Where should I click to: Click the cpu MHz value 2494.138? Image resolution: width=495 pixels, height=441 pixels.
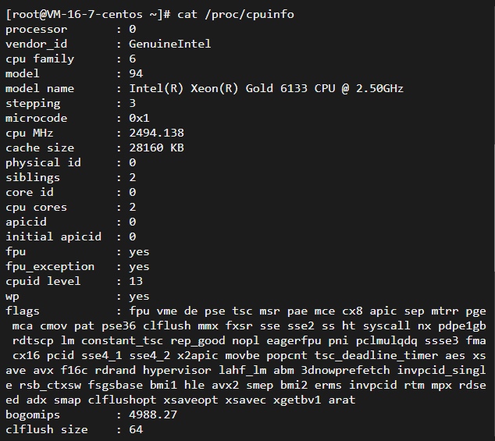pos(157,133)
